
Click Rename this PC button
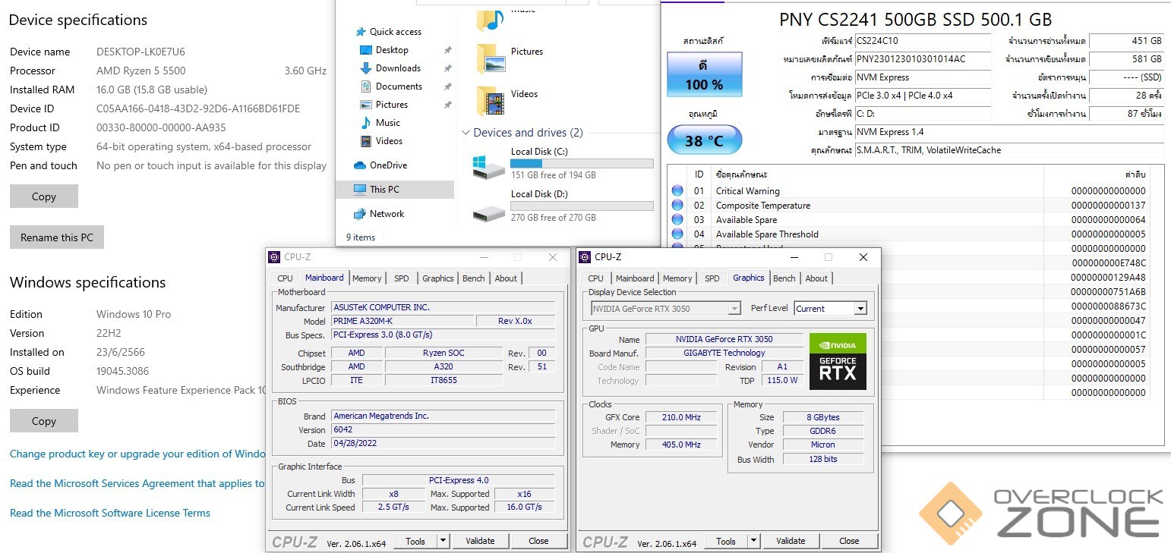57,237
